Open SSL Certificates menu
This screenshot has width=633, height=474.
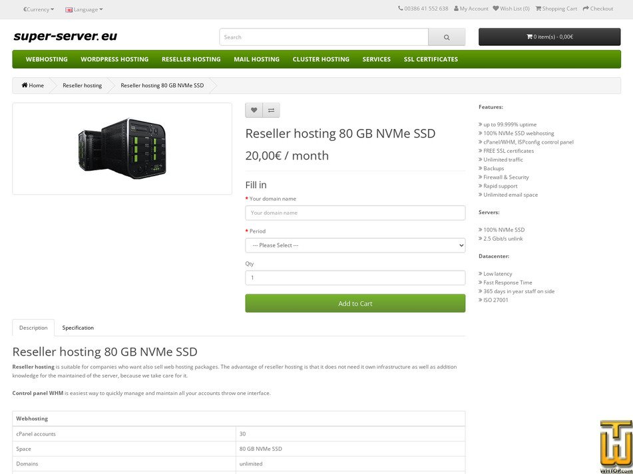[431, 59]
